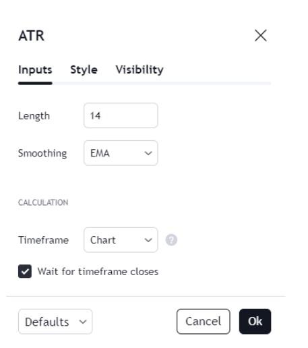Focus the Length input field showing 14
The image size is (308, 348).
pyautogui.click(x=121, y=115)
